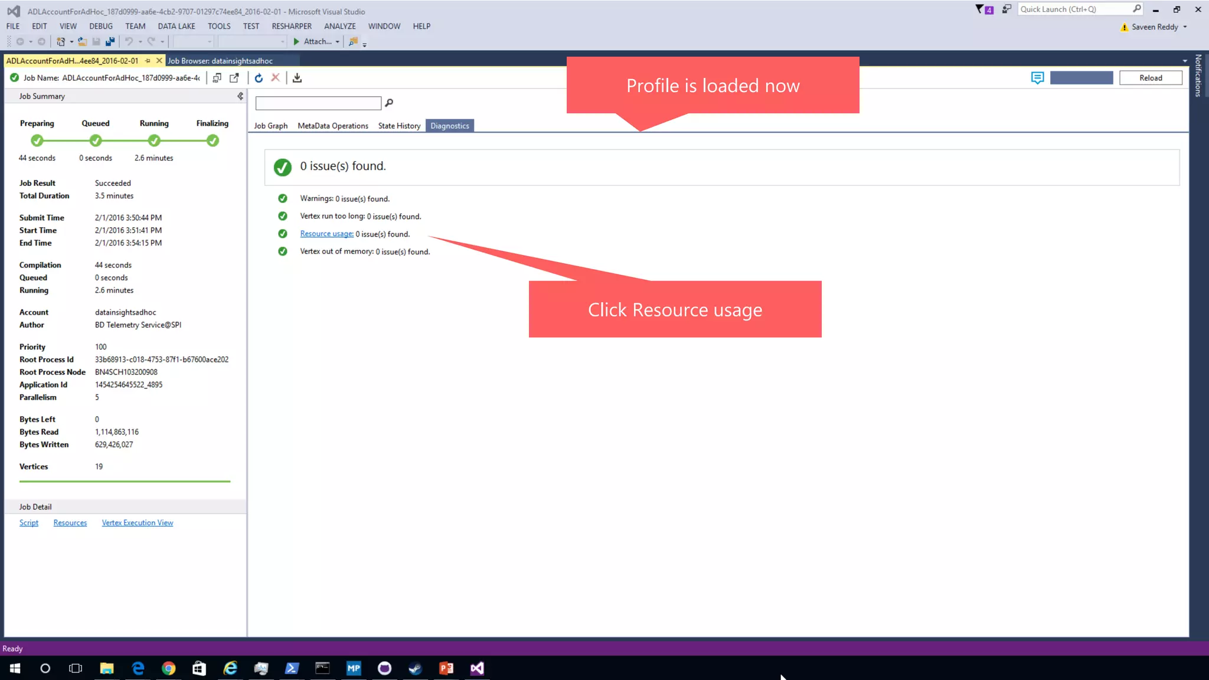
Task: Open the solution configurations combo box
Action: point(193,41)
